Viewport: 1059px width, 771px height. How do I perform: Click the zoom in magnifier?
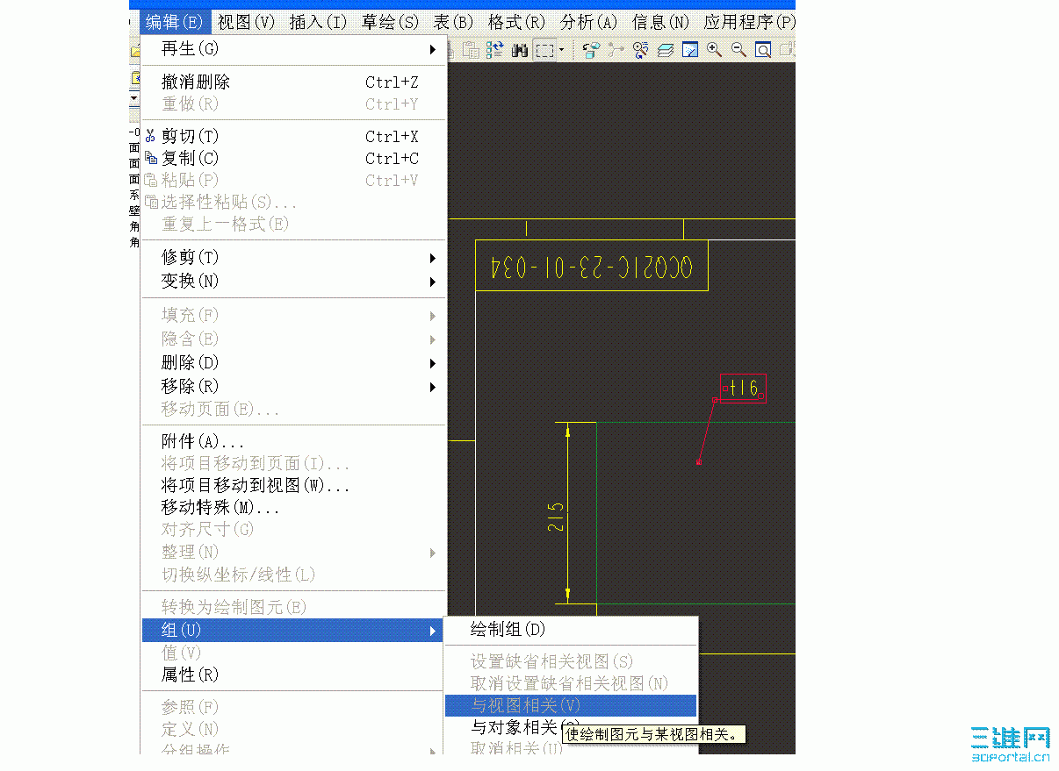(x=715, y=50)
